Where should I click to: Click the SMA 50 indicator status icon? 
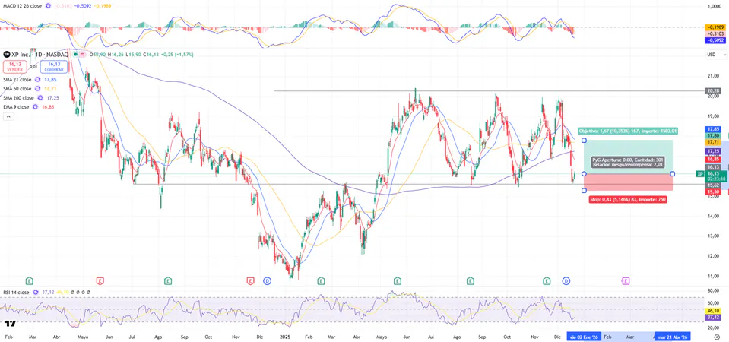38,89
